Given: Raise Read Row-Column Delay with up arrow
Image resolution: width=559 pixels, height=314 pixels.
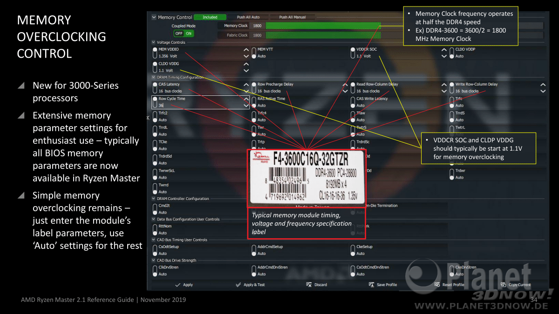Looking at the screenshot, I should coord(444,85).
